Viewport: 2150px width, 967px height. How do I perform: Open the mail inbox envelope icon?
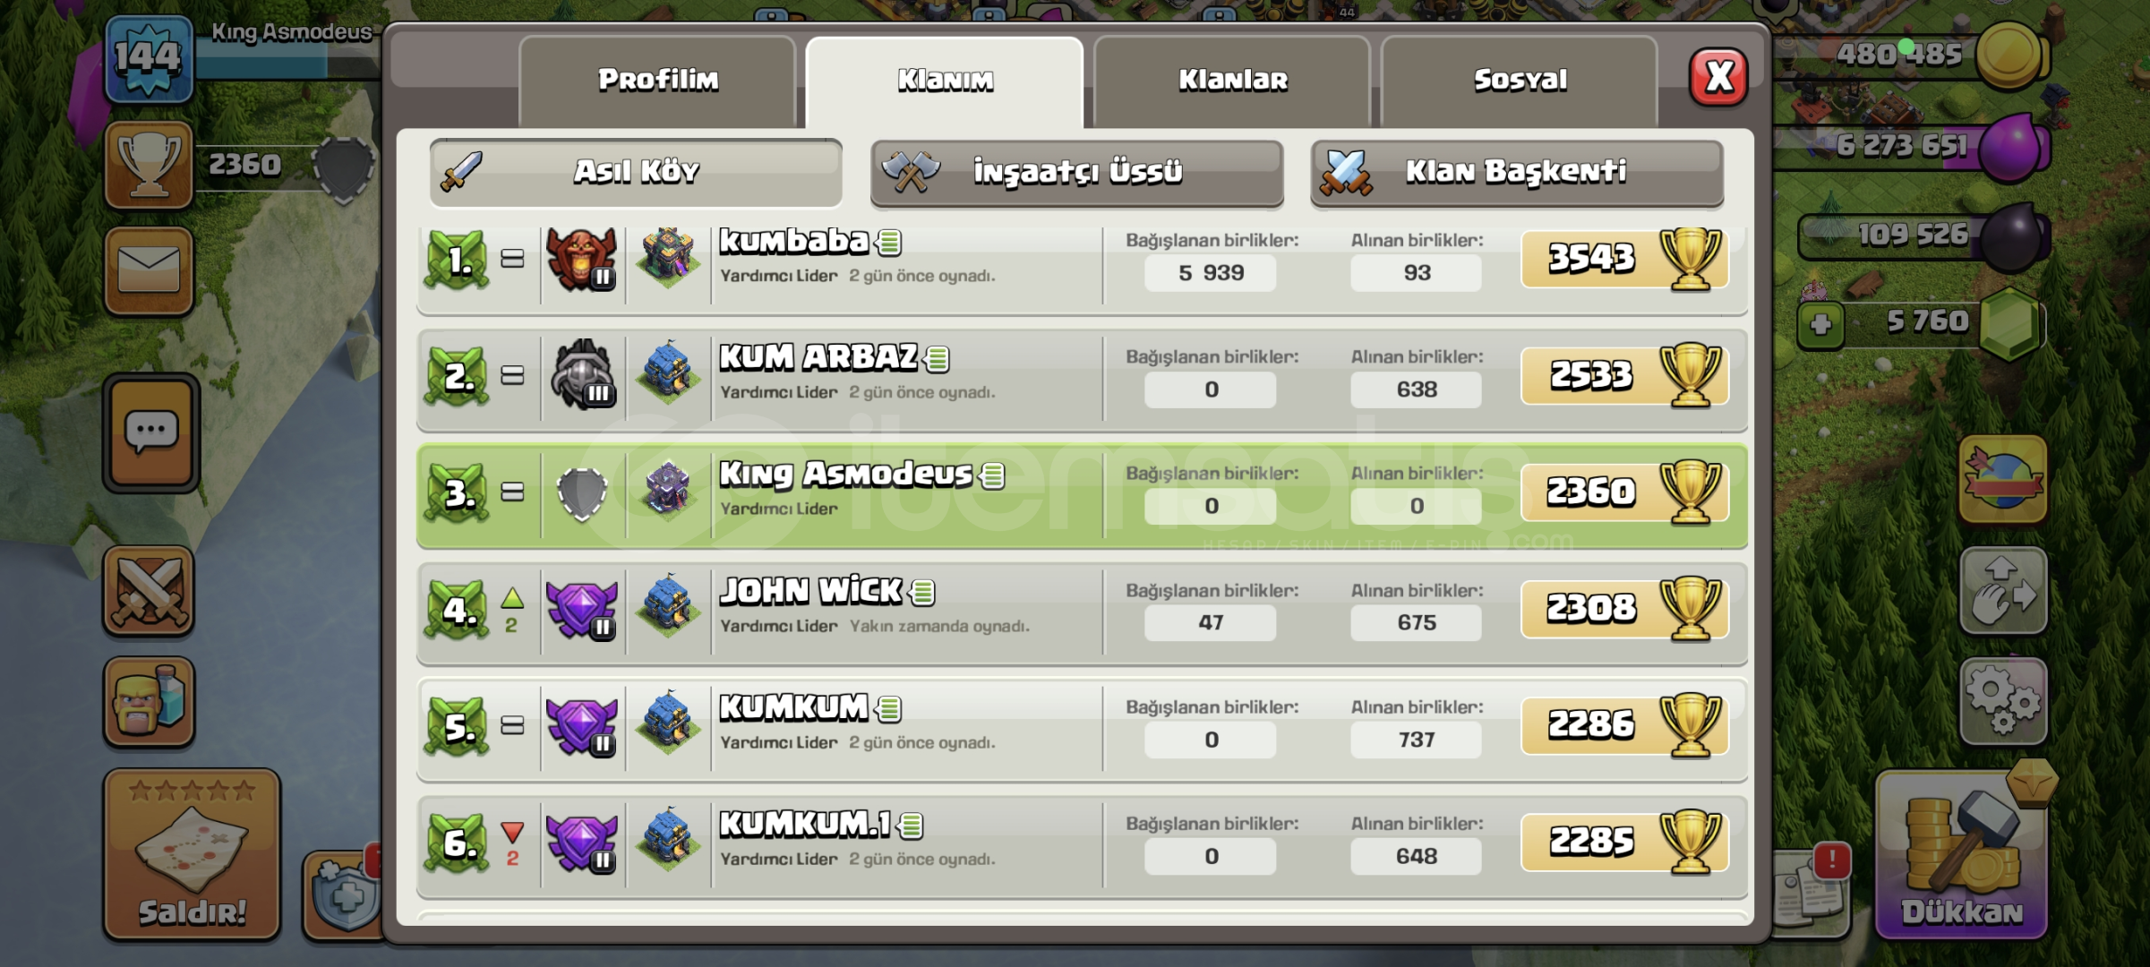[149, 270]
